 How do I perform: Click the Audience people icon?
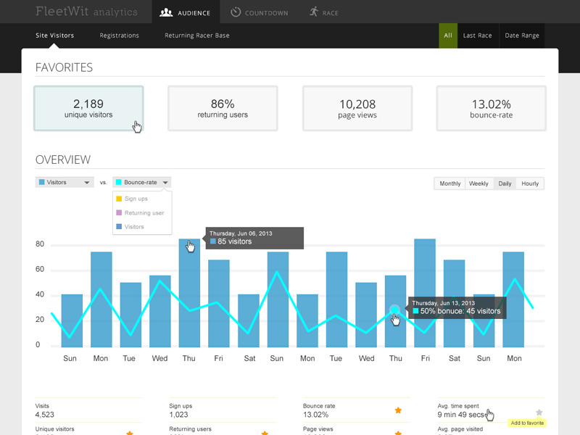coord(166,12)
